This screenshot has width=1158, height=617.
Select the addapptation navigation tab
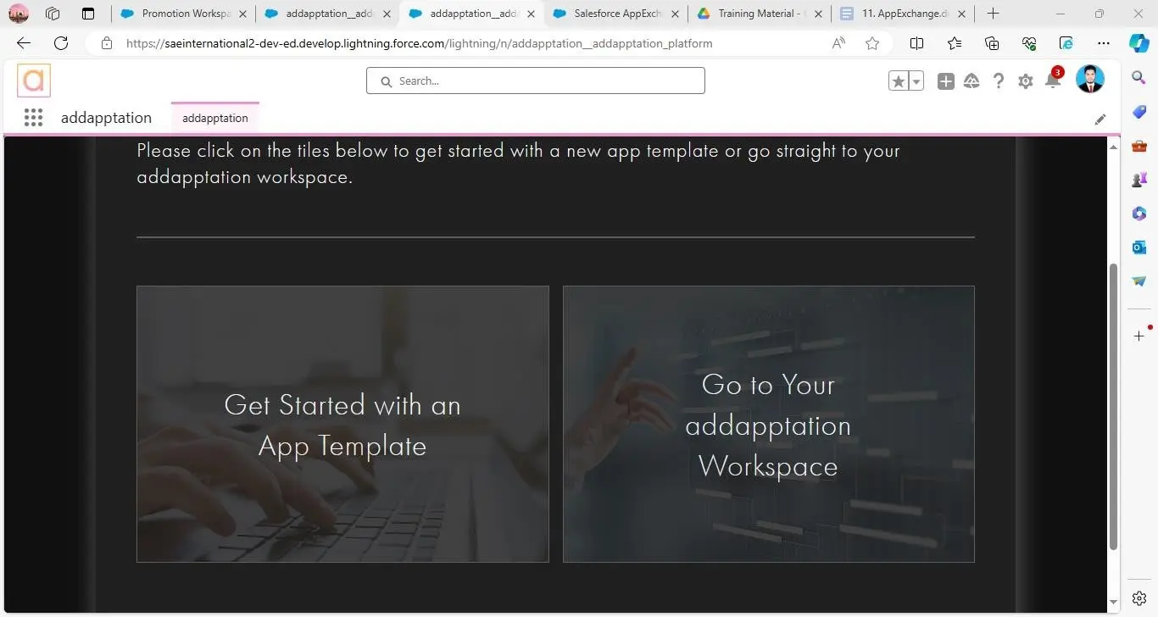point(214,118)
